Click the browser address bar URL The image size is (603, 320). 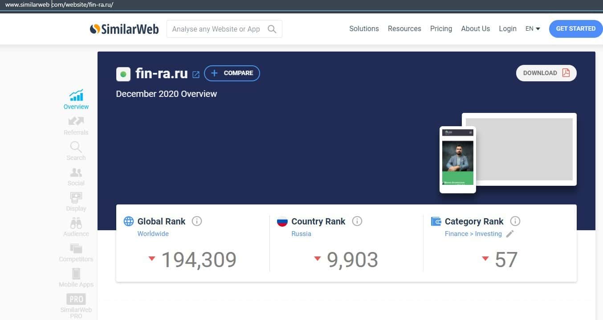[x=59, y=5]
